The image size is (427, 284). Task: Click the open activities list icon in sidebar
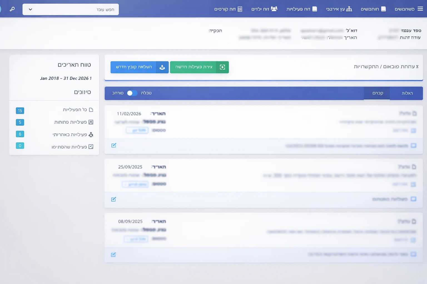click(91, 122)
